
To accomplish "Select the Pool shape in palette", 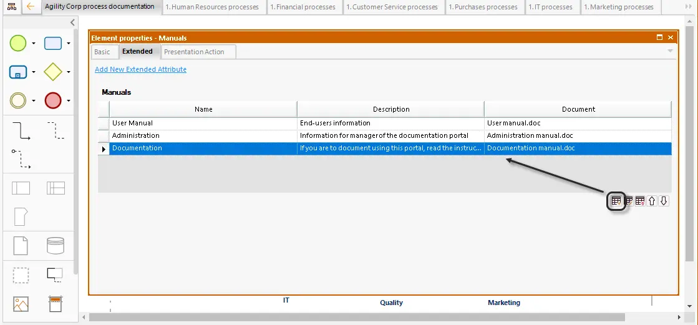I will point(21,188).
